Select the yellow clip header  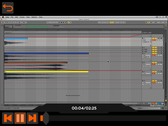46,72
